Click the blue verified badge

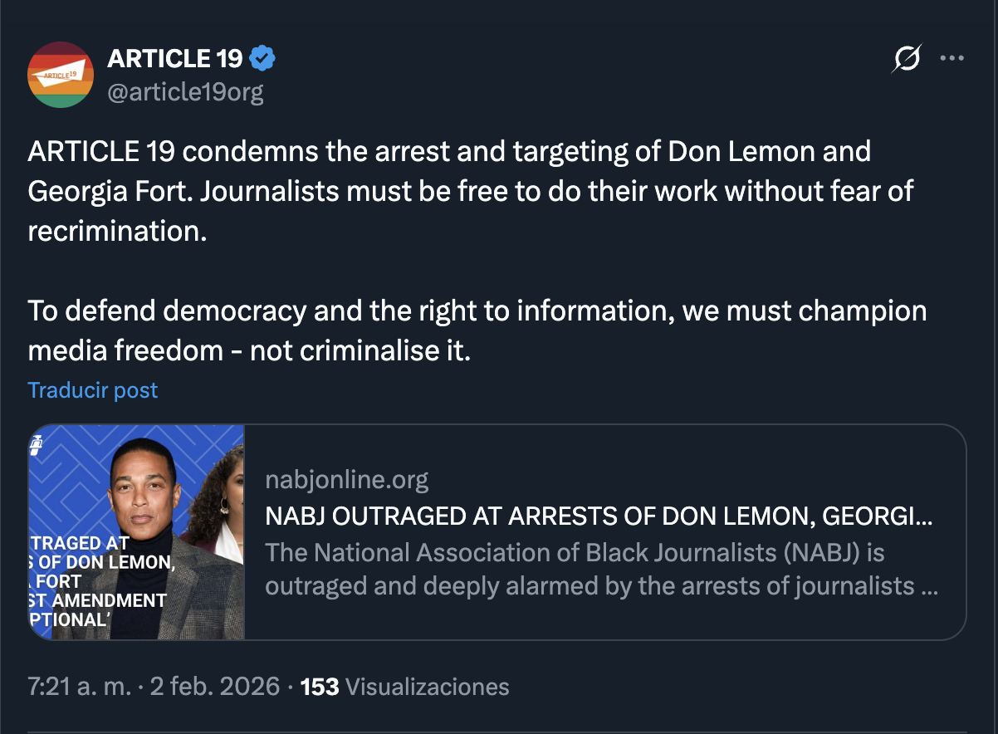point(262,59)
